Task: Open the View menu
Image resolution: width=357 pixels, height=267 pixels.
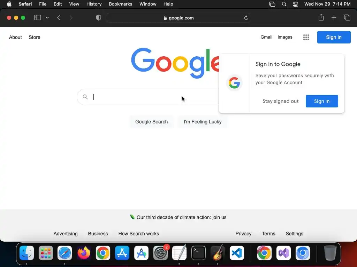Action: click(x=74, y=4)
